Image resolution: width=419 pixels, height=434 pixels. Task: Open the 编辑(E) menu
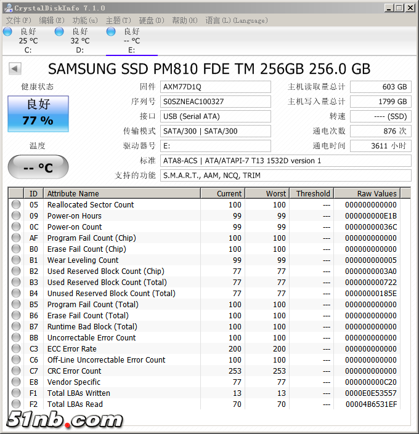pyautogui.click(x=52, y=20)
